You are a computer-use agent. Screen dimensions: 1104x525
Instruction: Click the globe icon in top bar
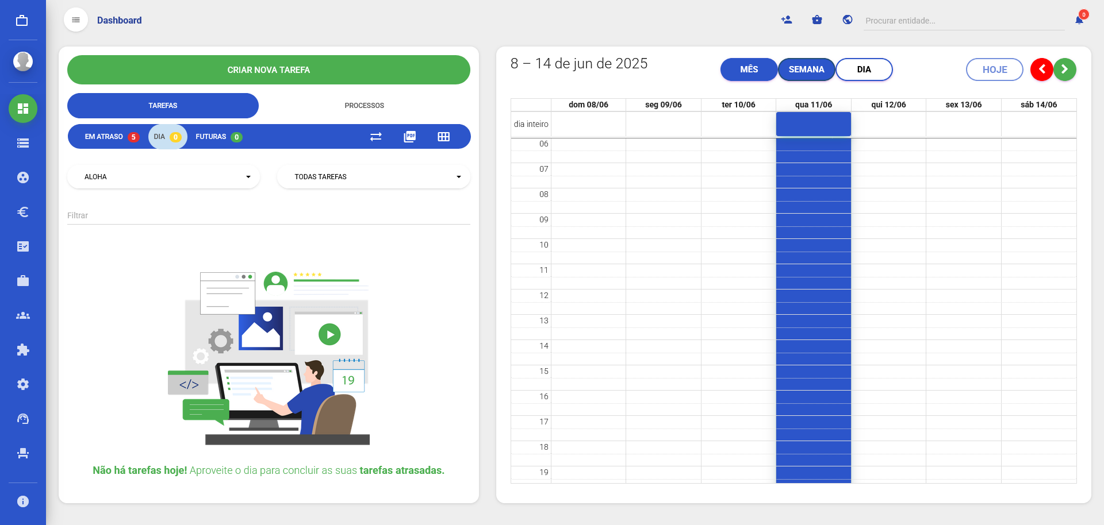(848, 20)
